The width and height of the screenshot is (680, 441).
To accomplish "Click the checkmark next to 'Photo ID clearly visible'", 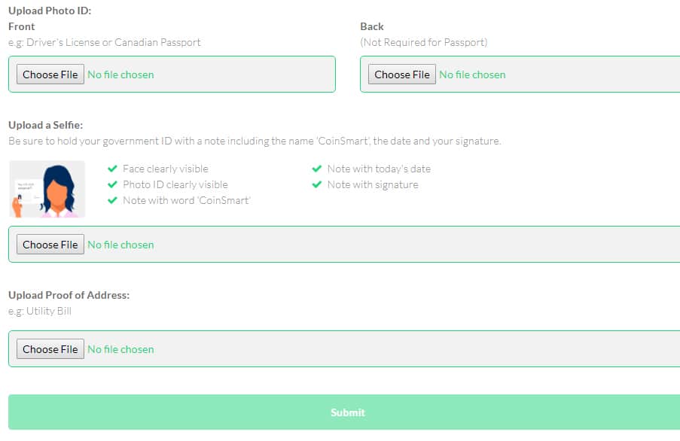I will tap(113, 184).
